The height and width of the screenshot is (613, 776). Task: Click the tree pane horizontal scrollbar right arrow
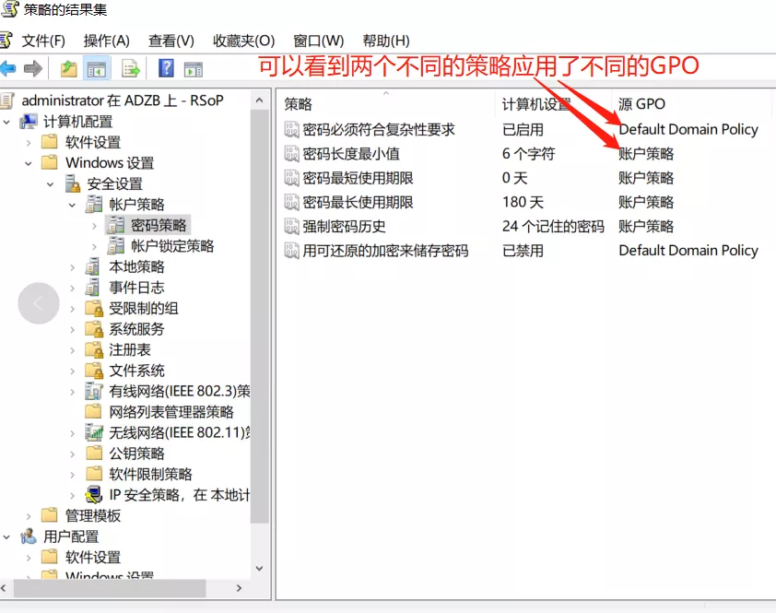click(240, 588)
